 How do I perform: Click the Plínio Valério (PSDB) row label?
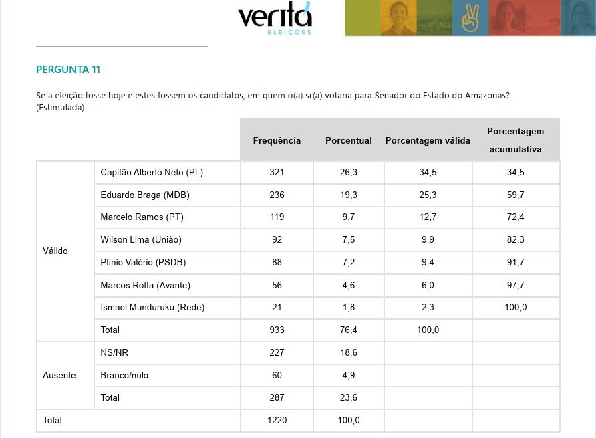(x=143, y=263)
